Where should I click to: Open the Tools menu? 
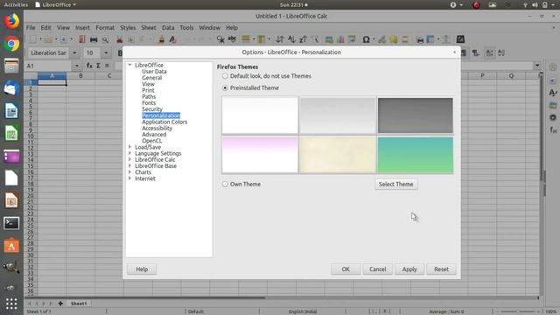186,27
